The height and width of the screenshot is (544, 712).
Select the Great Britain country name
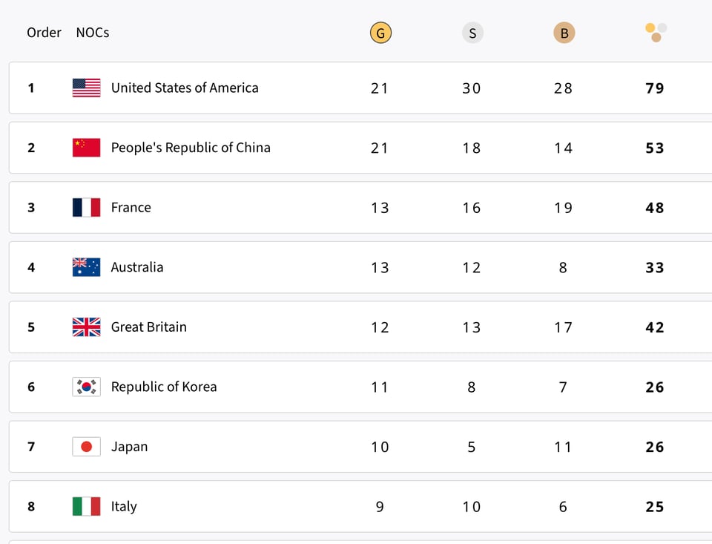tap(149, 327)
